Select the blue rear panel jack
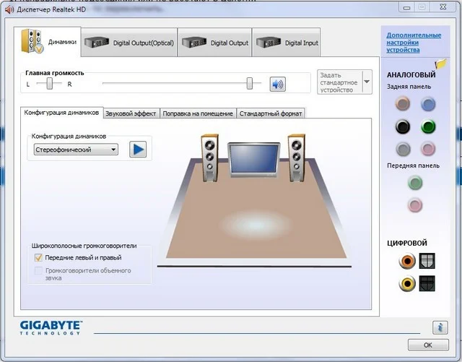Screen dimensions: 462x362 (428, 104)
